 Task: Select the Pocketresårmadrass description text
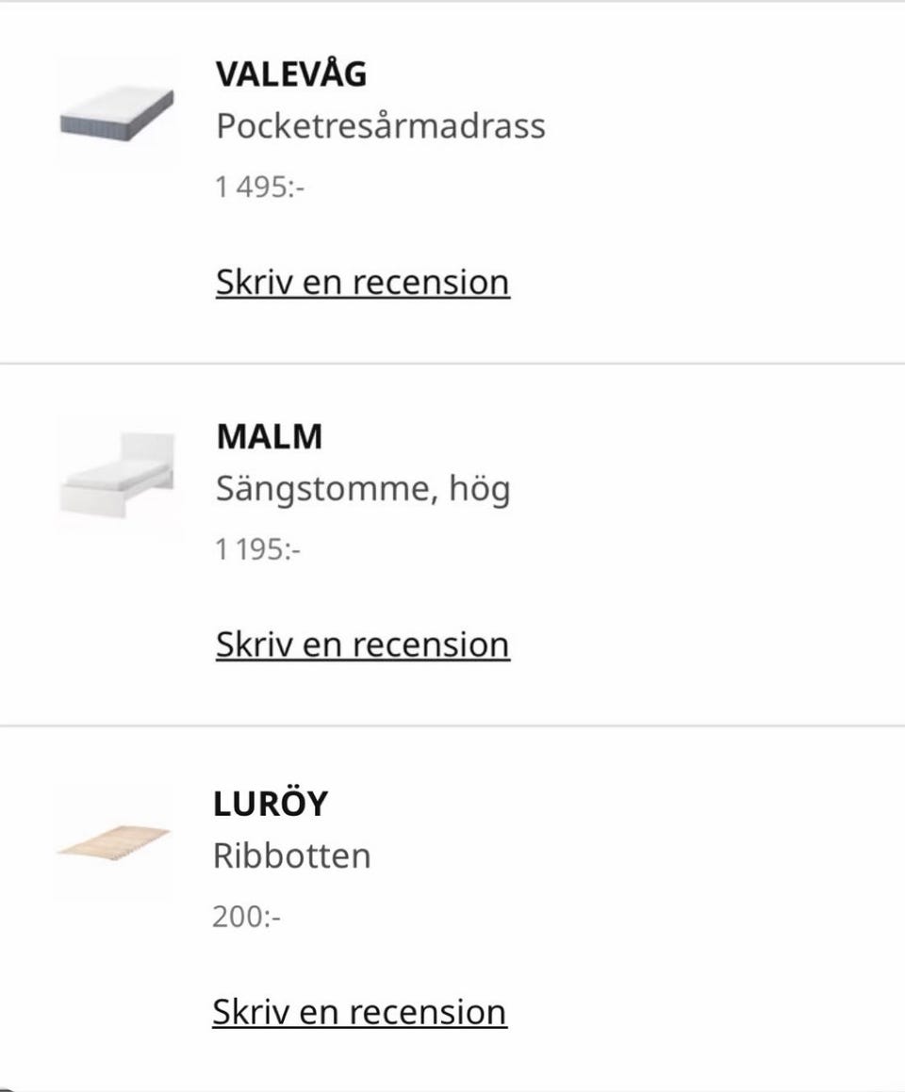pyautogui.click(x=381, y=127)
